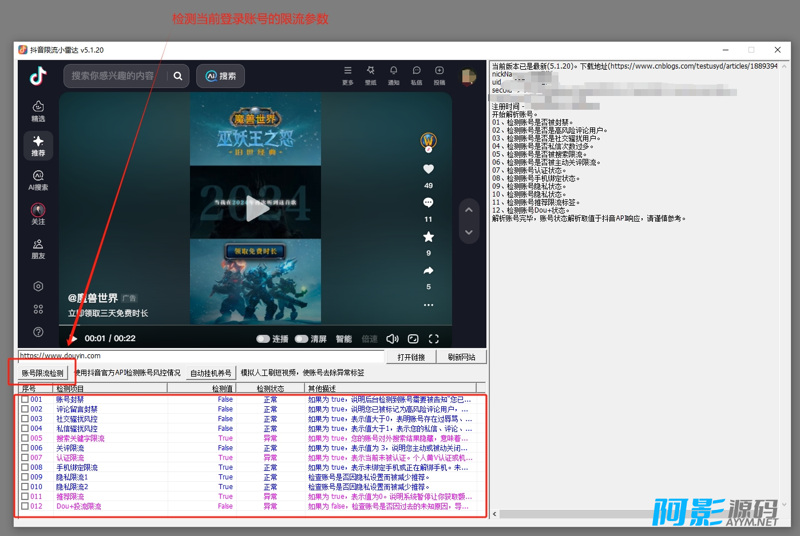The height and width of the screenshot is (536, 800).
Task: Open the 倍速 speed option
Action: pyautogui.click(x=370, y=339)
